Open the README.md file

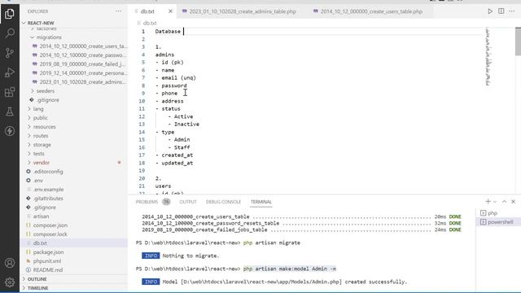(x=47, y=270)
